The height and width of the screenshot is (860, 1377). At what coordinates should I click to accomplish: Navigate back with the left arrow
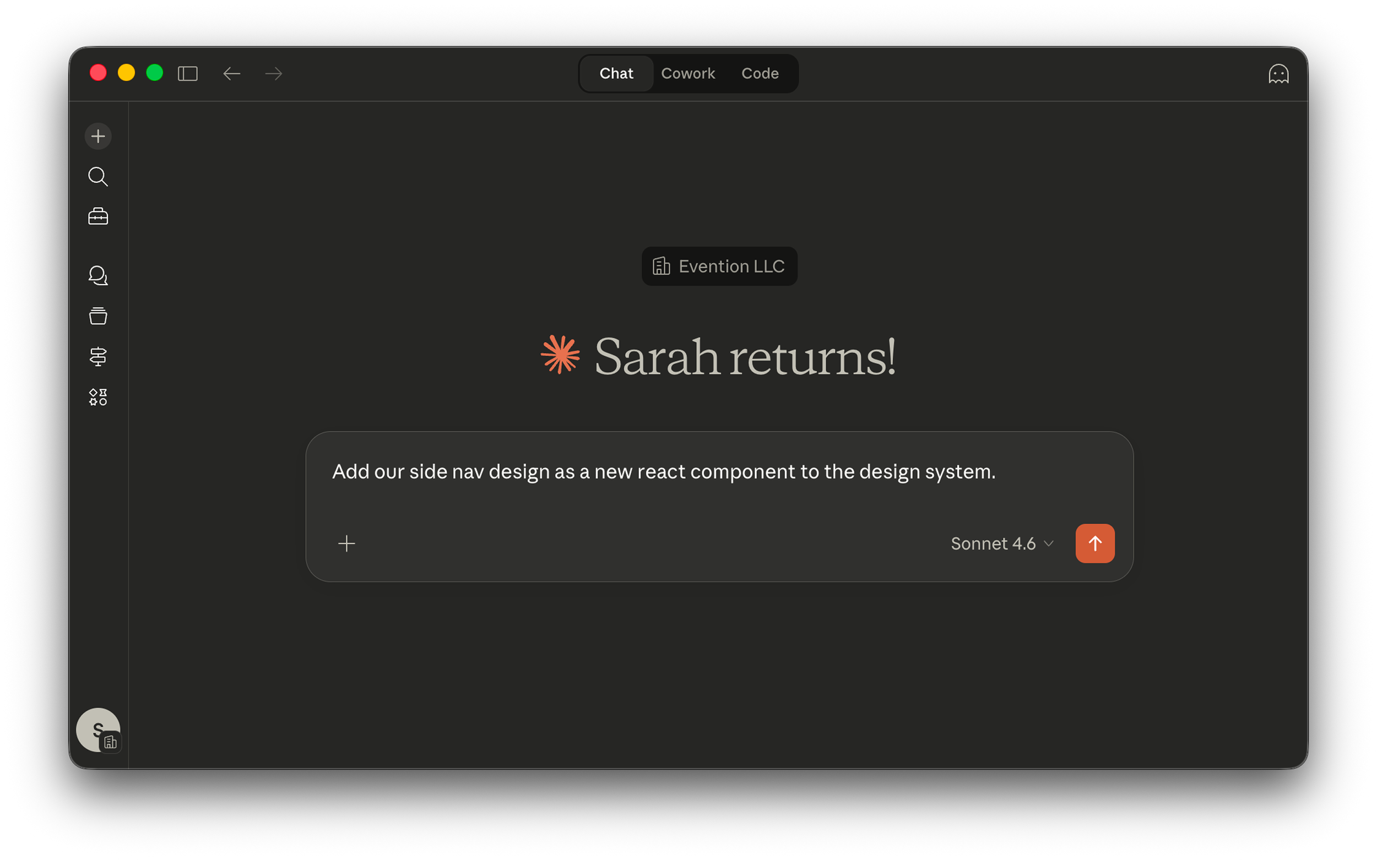click(231, 73)
